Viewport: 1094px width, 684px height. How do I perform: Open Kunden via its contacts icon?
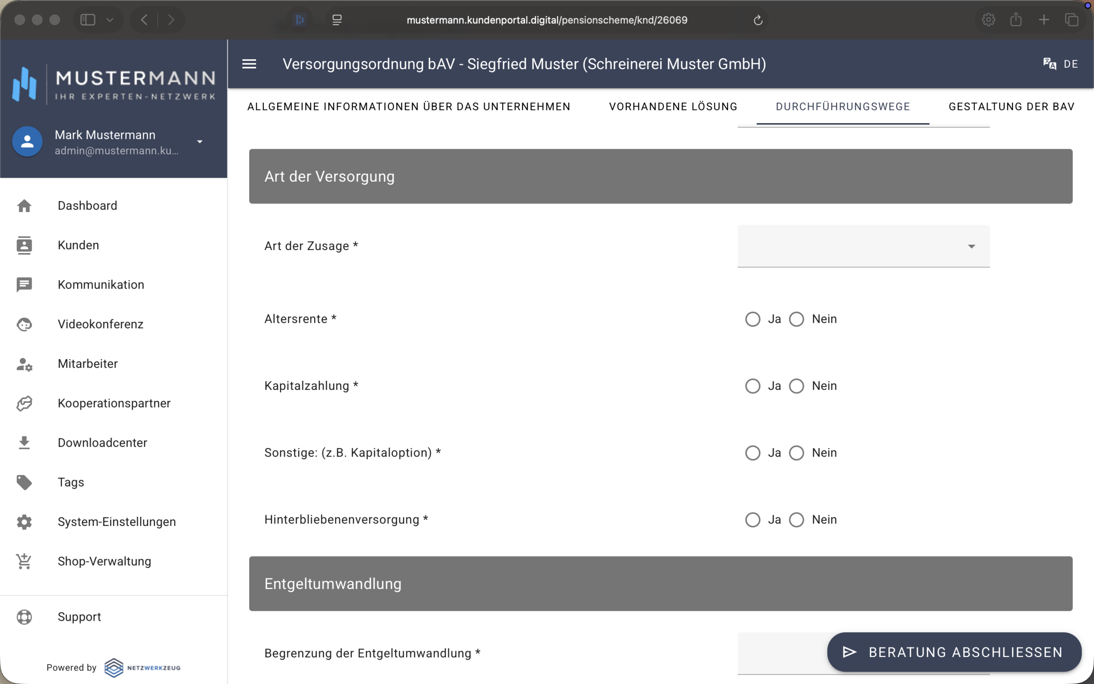pyautogui.click(x=24, y=245)
